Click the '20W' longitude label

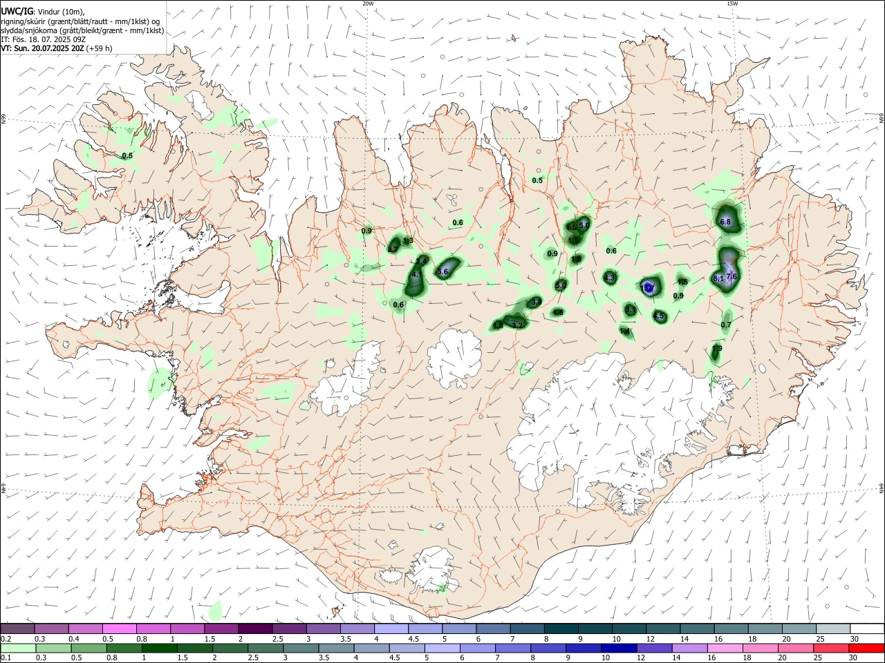pos(368,3)
